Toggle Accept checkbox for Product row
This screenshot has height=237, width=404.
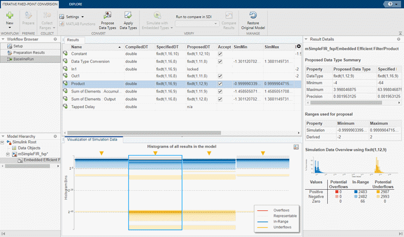(x=220, y=84)
